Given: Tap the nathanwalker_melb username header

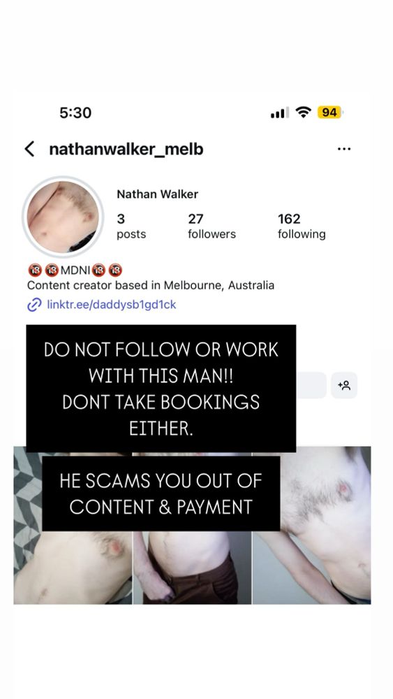Looking at the screenshot, I should 126,150.
